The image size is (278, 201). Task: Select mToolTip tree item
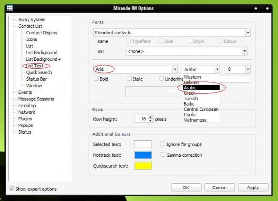[27, 105]
